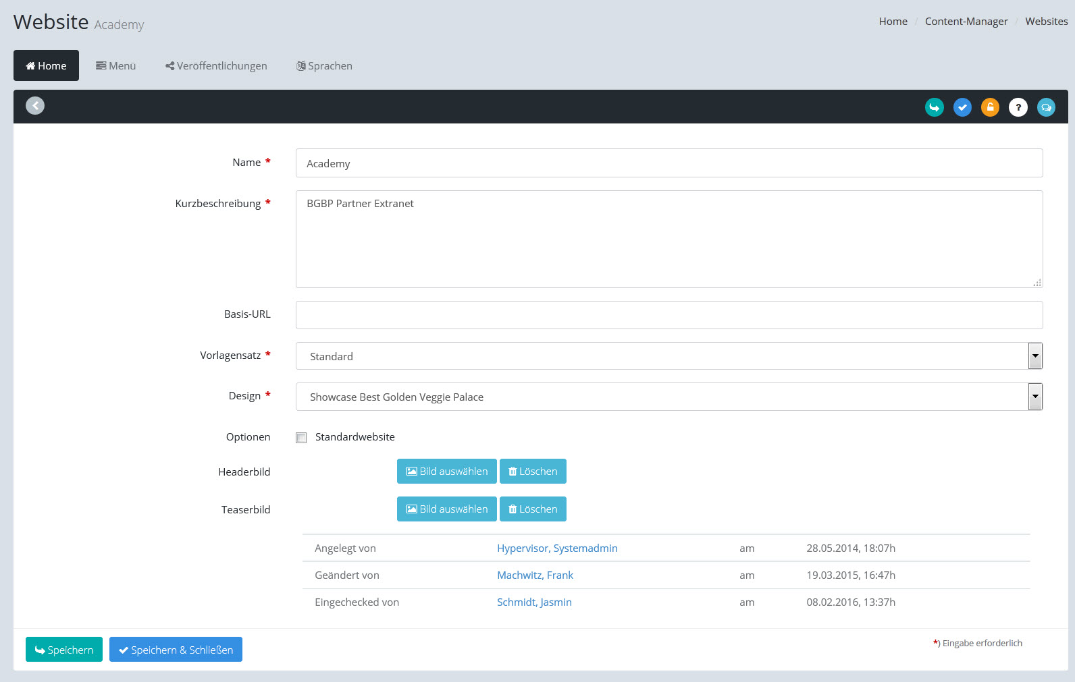Click the orange unlock icon
This screenshot has height=682, width=1075.
coord(990,107)
